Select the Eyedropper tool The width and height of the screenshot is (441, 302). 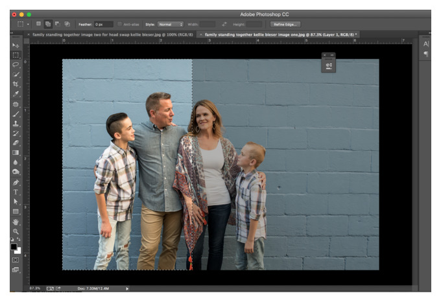pos(16,94)
